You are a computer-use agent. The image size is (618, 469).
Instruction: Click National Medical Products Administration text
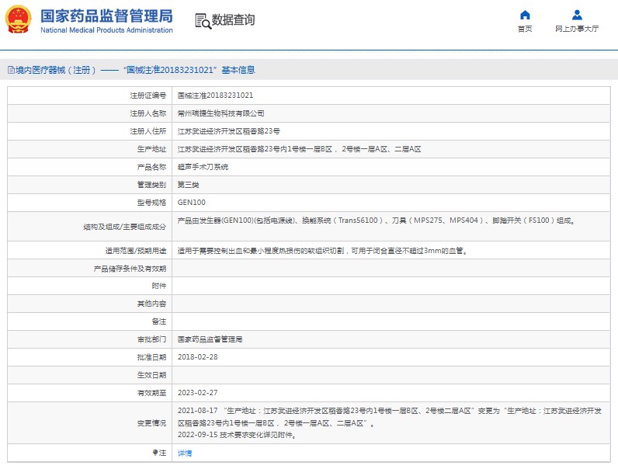[x=106, y=30]
